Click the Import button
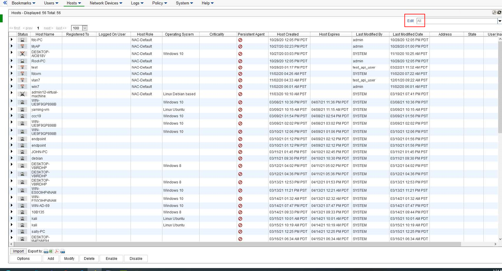This screenshot has height=271, width=502. pos(18,251)
